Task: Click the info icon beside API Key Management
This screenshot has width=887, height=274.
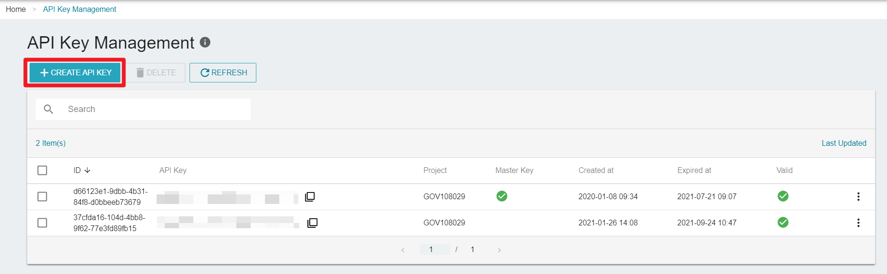Action: click(x=205, y=42)
